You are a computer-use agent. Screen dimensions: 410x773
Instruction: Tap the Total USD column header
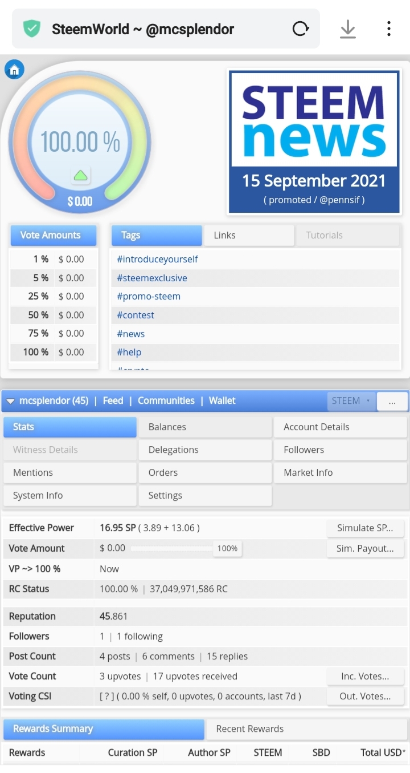tap(383, 752)
